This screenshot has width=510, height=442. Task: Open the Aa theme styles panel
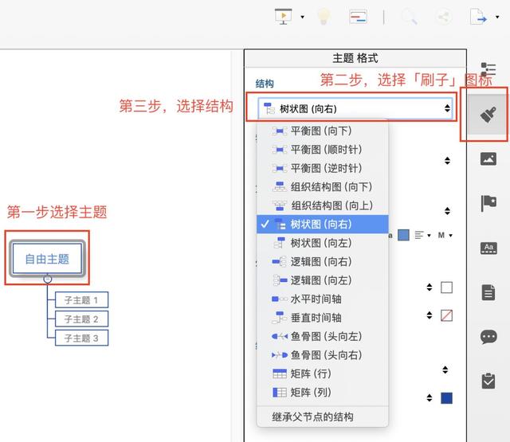coord(488,248)
